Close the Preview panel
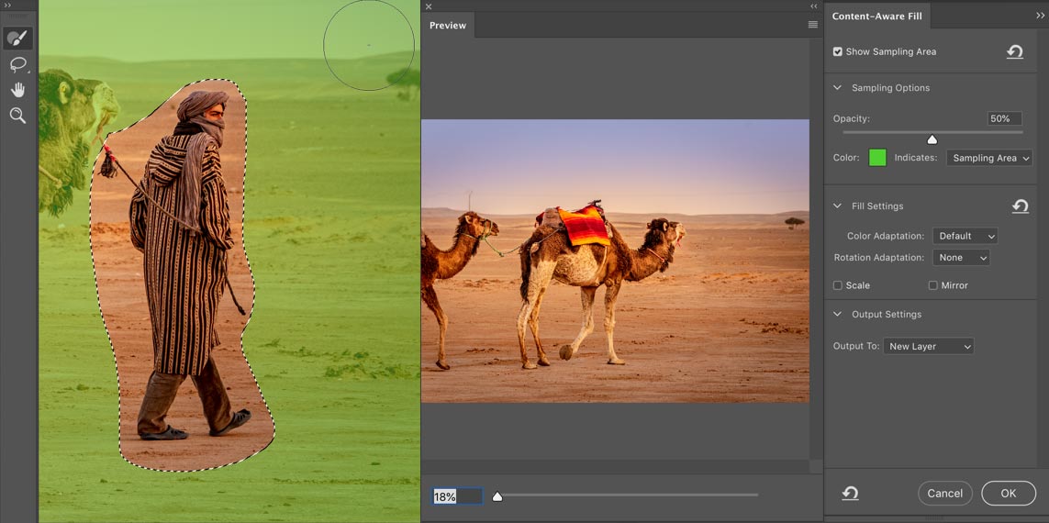 (429, 6)
